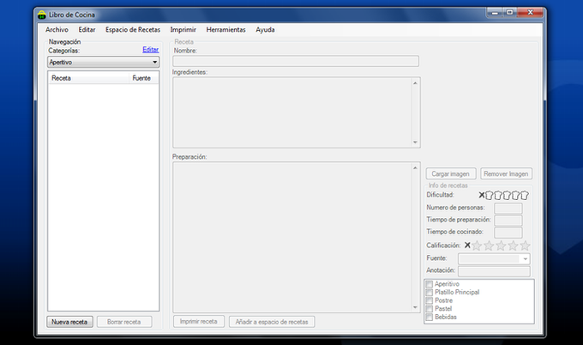Expand the Fuente combo box
The image size is (583, 345).
[x=526, y=258]
